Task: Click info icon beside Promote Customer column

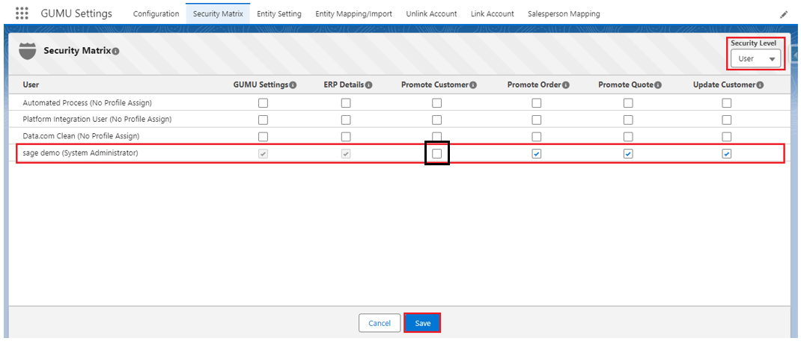Action: click(473, 85)
